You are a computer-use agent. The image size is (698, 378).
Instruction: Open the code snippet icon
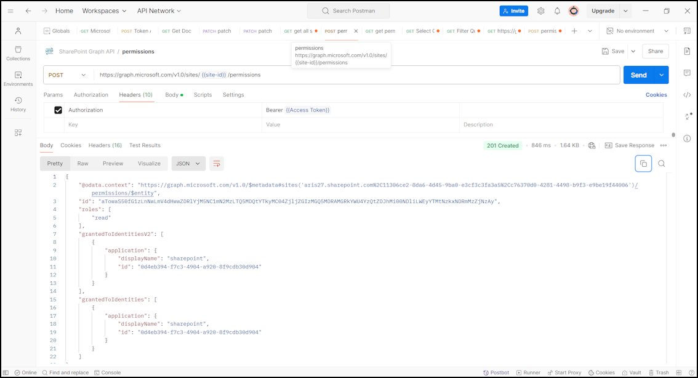pos(687,95)
